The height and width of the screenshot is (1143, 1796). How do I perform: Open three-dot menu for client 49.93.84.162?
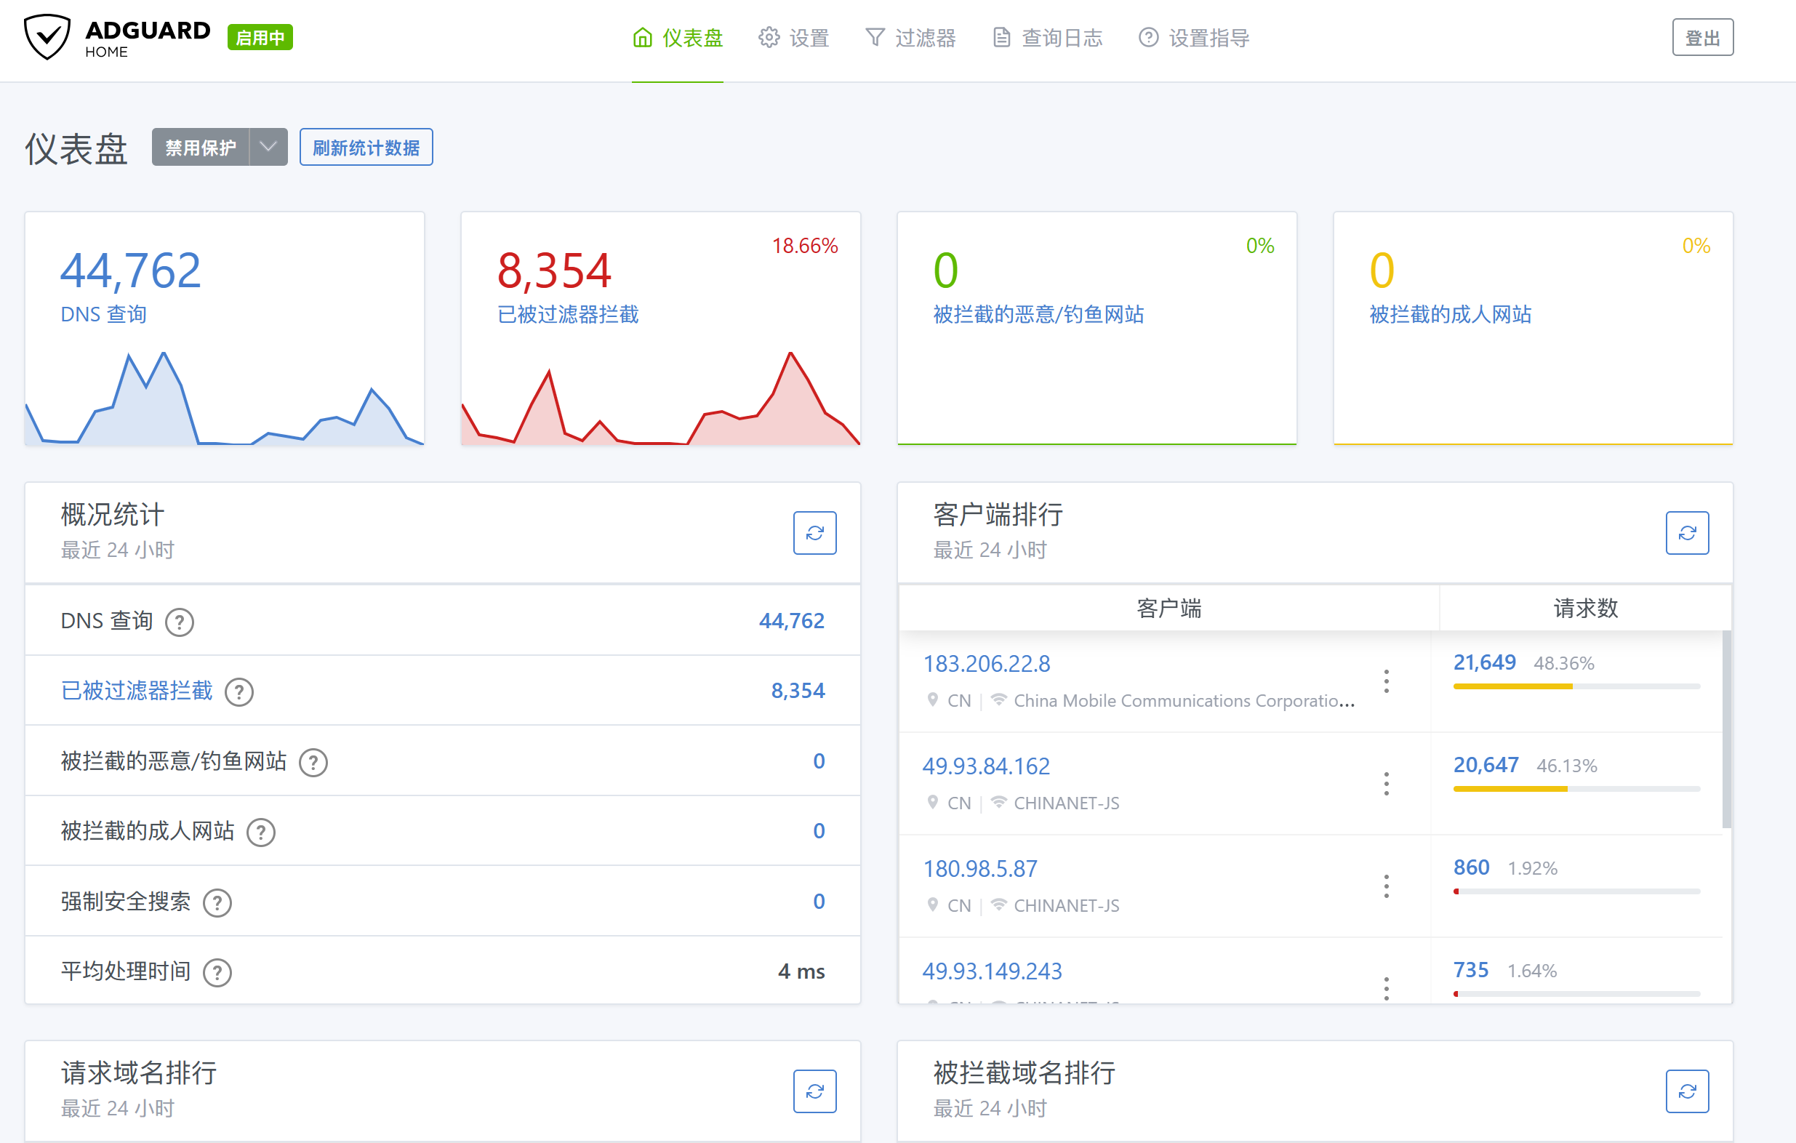tap(1386, 783)
